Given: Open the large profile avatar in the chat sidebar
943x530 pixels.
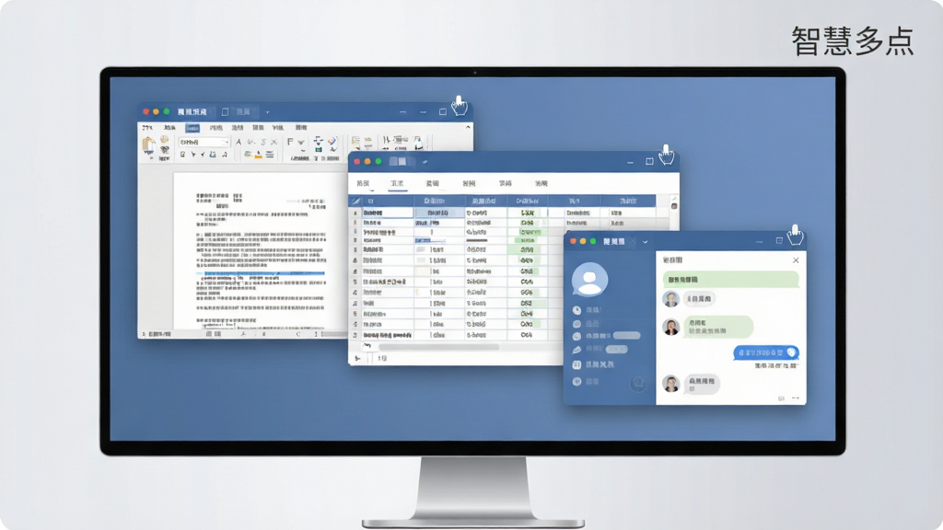Looking at the screenshot, I should 589,280.
